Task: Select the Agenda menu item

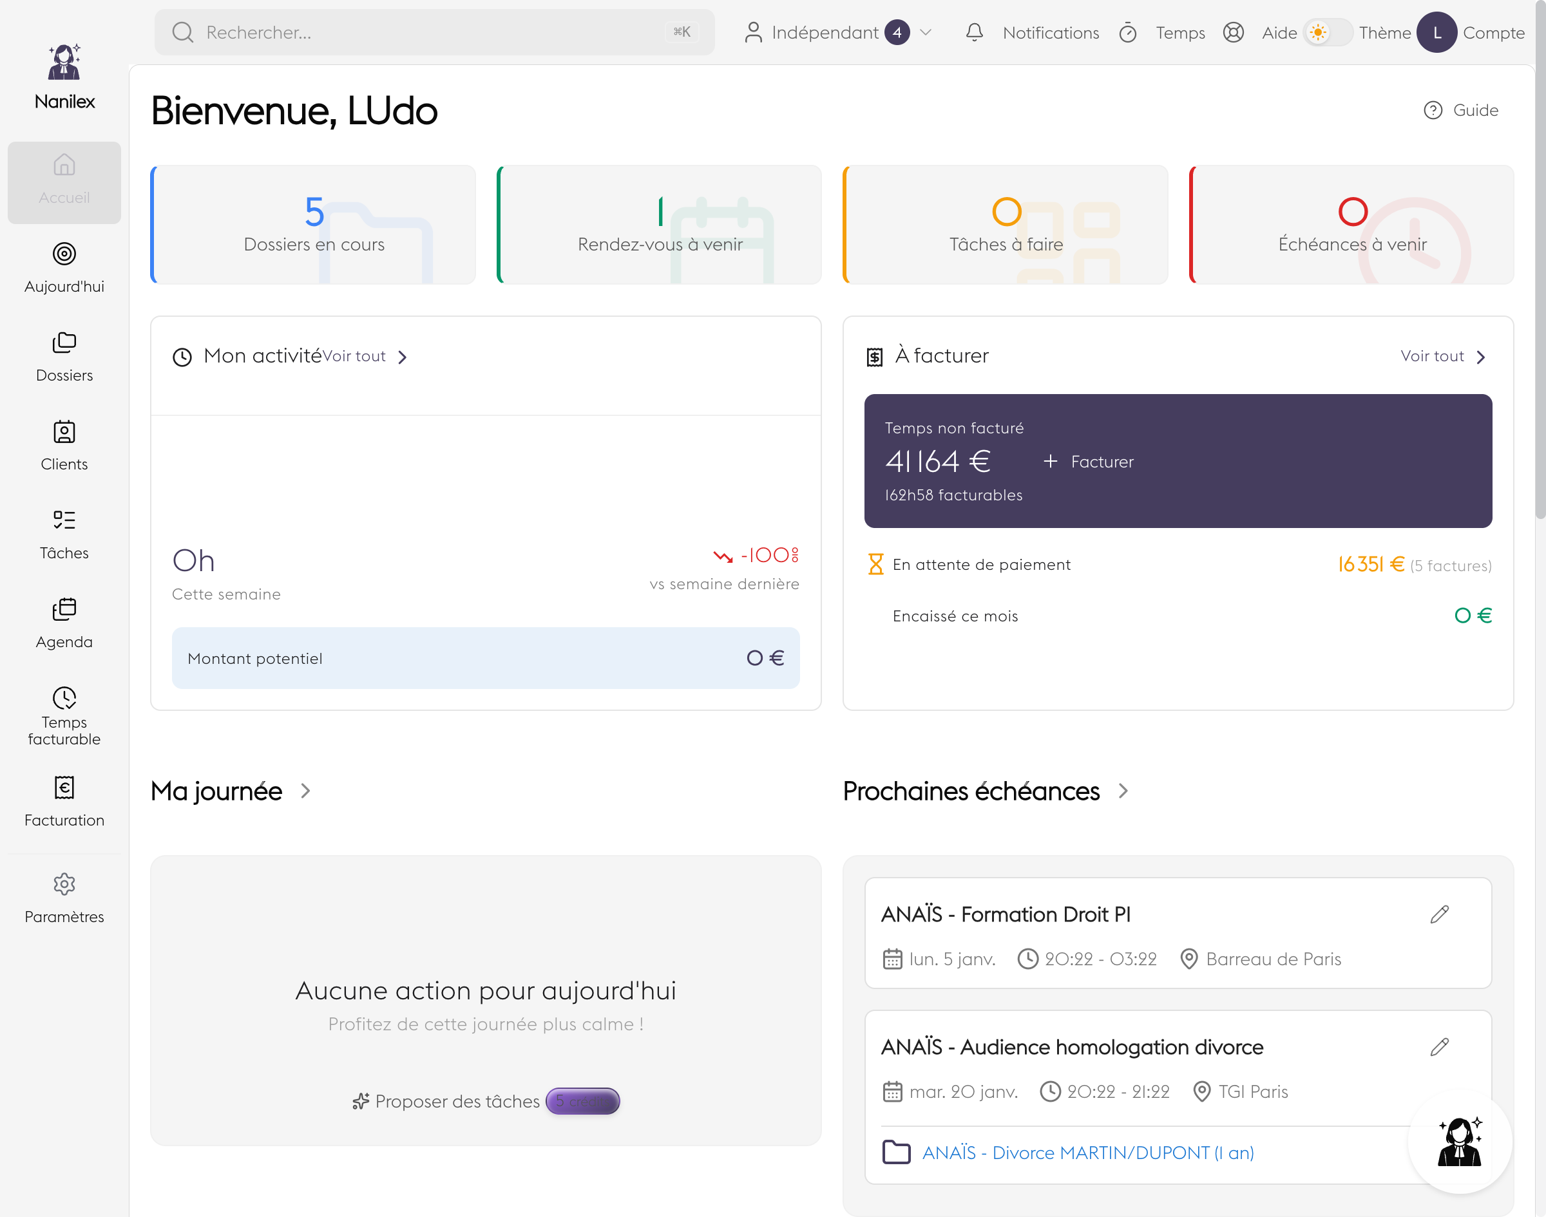Action: pos(64,623)
